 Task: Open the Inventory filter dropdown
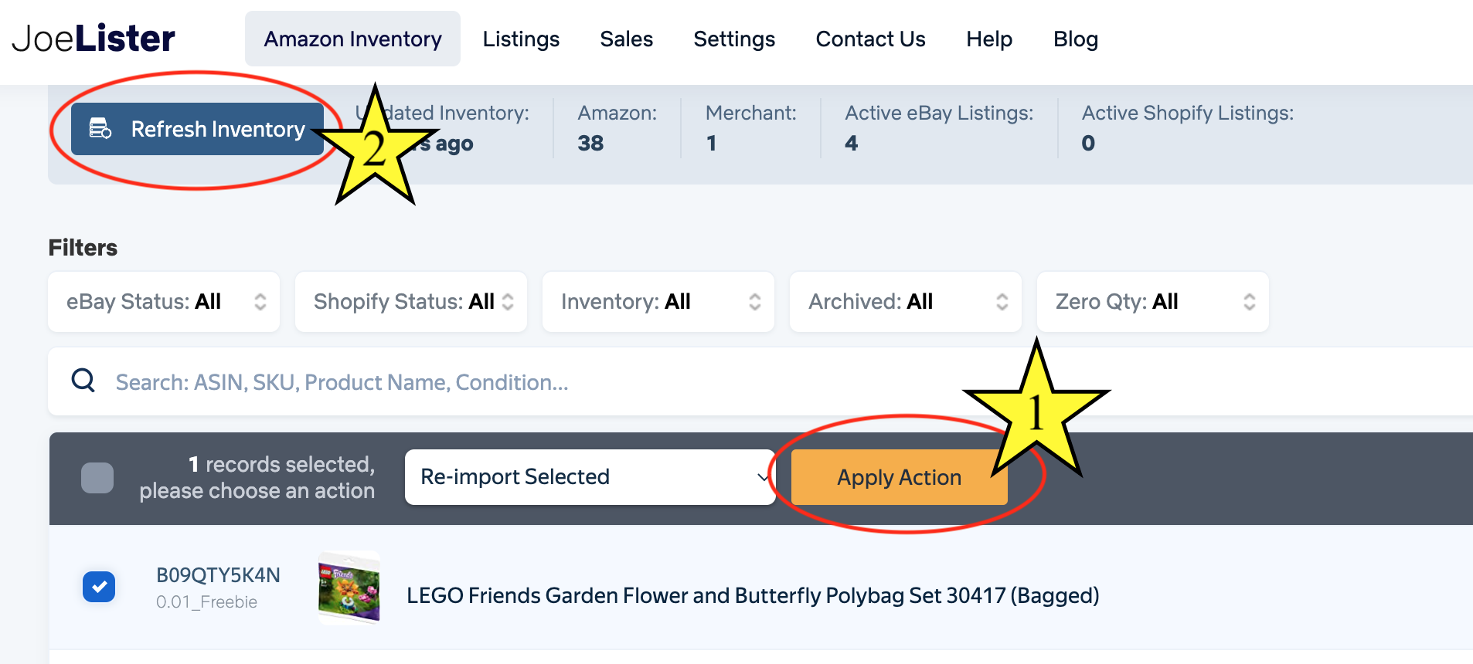click(658, 302)
